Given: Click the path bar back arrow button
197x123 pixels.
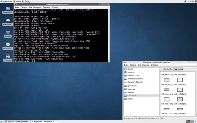Looking at the screenshot, I should (x=162, y=69).
